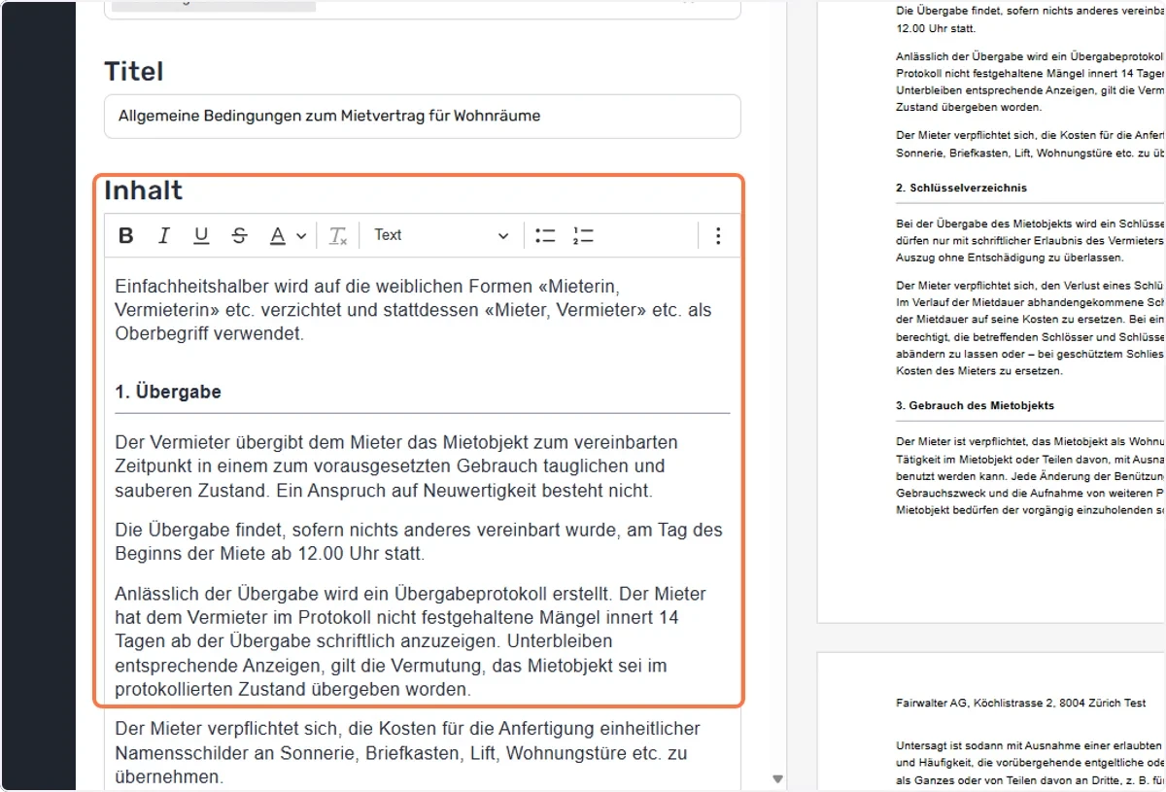
Task: Click '2. Schlüsselverzeichnis' heading in preview
Action: click(961, 188)
